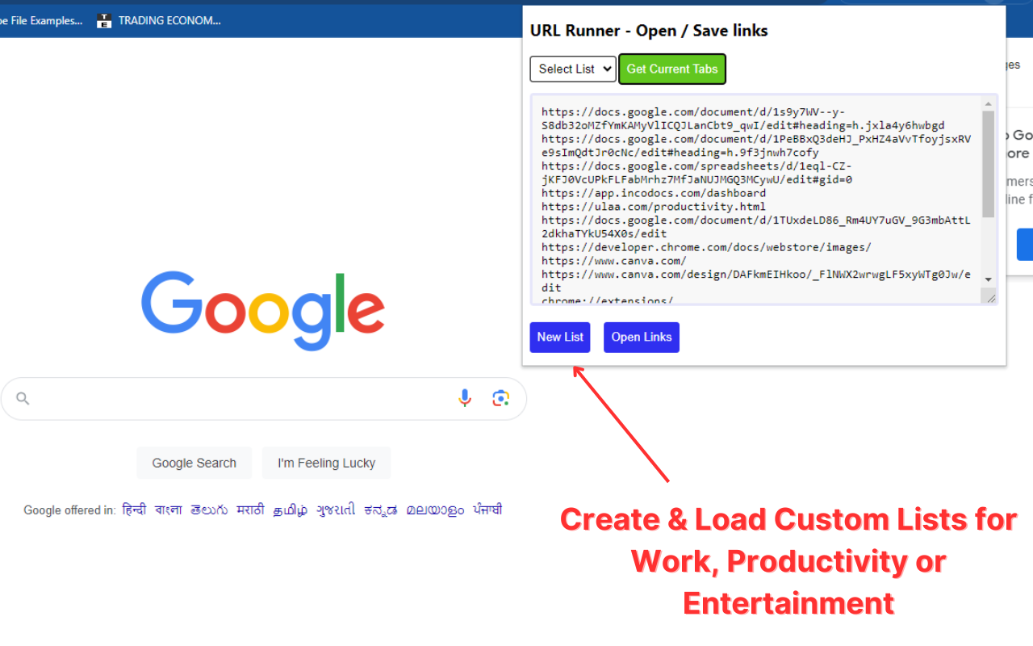1033x646 pixels.
Task: Start voice search with microphone icon
Action: coord(465,398)
